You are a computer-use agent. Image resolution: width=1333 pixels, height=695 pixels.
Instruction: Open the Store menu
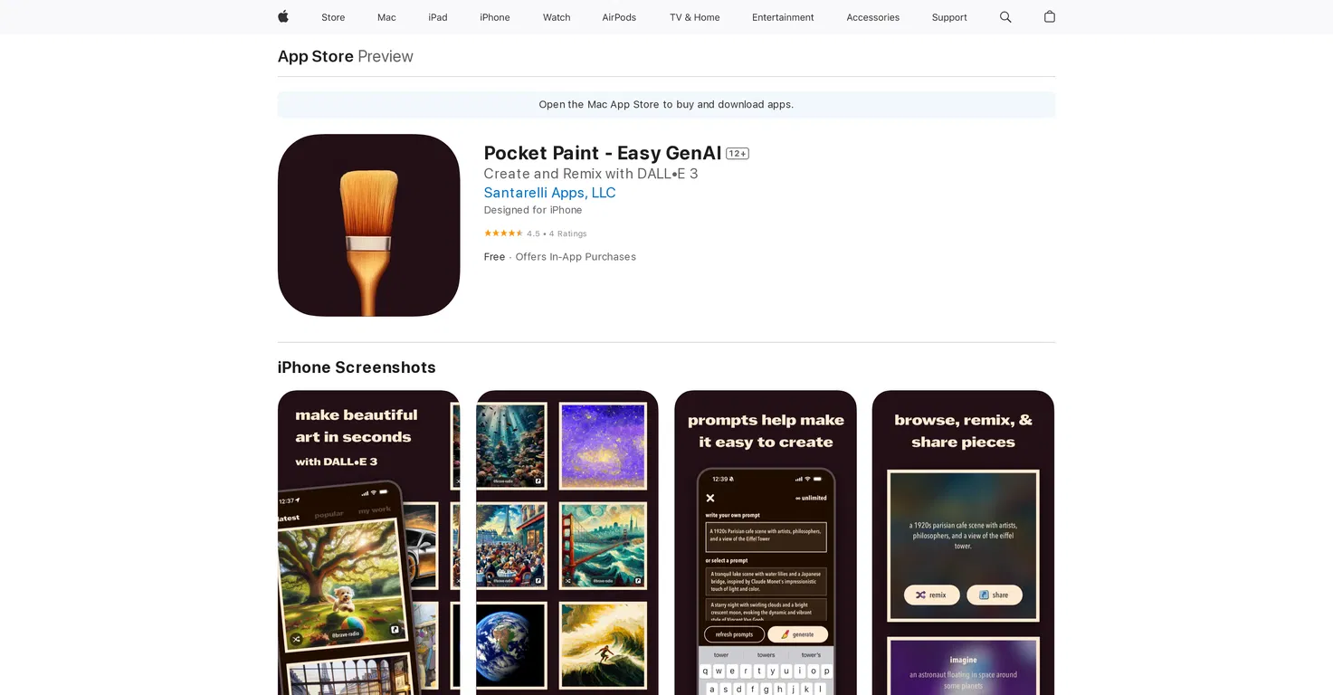pyautogui.click(x=333, y=17)
